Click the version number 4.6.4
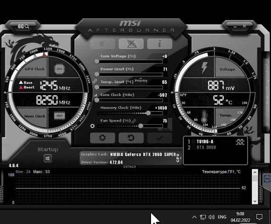 pyautogui.click(x=14, y=166)
